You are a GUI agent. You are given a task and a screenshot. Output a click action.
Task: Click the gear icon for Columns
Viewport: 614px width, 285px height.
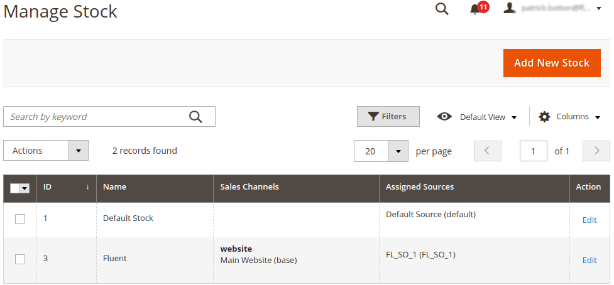[x=544, y=117]
